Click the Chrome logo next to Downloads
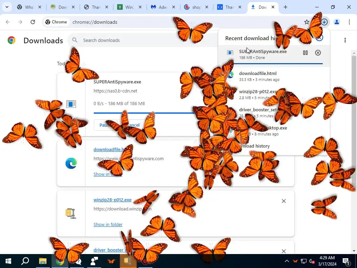 tap(12, 40)
